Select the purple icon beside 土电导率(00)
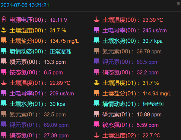The image size is (181, 140). [x=96, y=30]
